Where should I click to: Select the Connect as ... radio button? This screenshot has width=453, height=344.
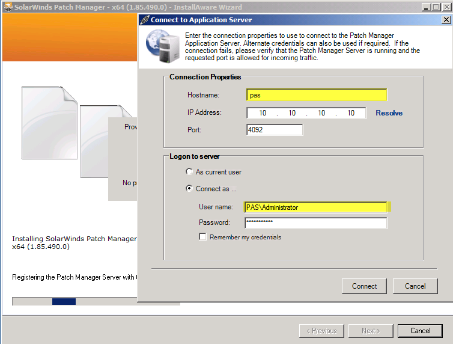coord(189,188)
